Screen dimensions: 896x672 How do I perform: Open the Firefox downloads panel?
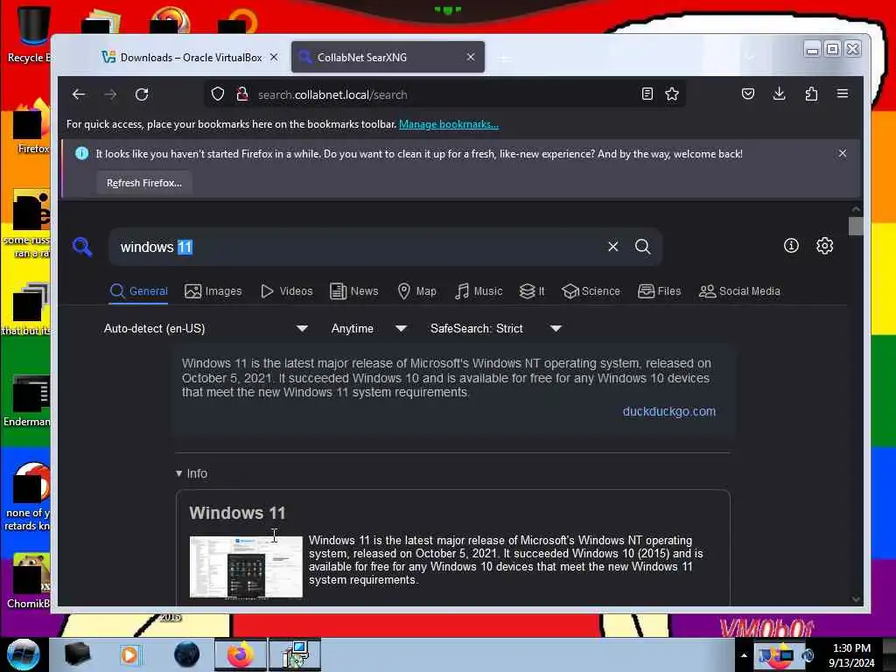pos(780,94)
